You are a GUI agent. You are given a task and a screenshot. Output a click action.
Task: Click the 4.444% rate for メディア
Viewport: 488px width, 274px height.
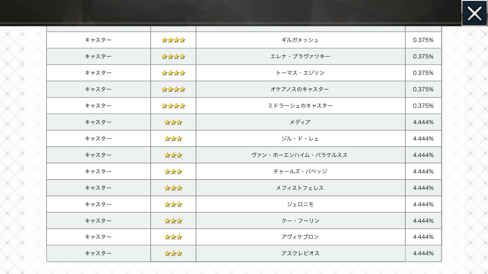click(x=423, y=122)
